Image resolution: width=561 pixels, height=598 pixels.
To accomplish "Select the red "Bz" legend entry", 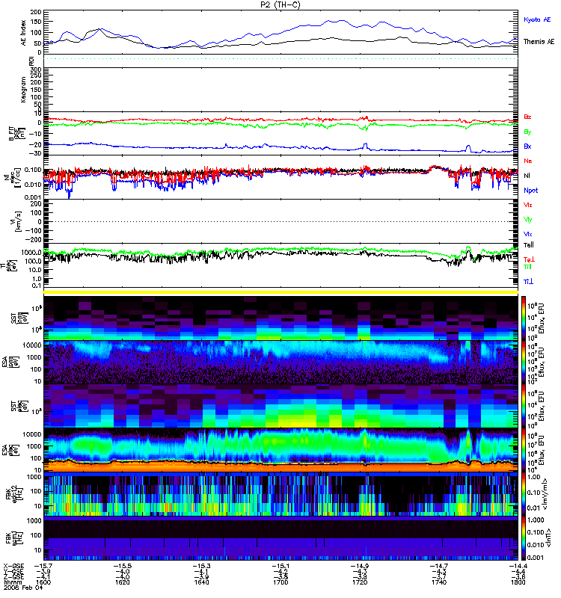I will pos(527,117).
